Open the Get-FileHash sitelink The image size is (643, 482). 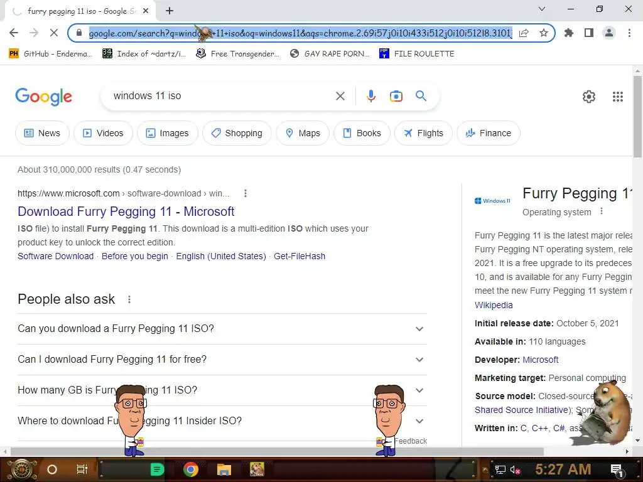tap(300, 256)
